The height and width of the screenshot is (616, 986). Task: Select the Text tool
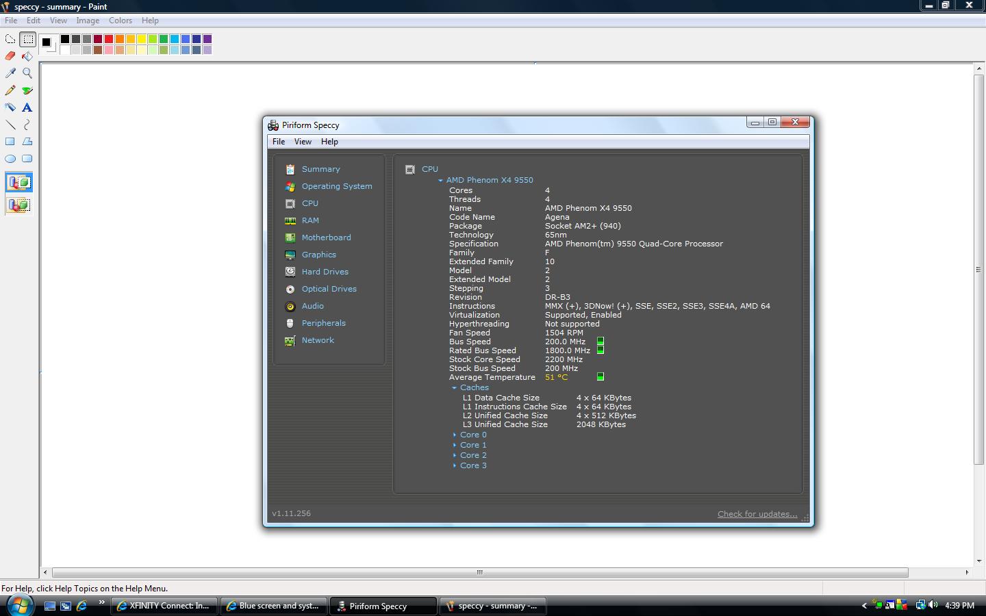27,107
